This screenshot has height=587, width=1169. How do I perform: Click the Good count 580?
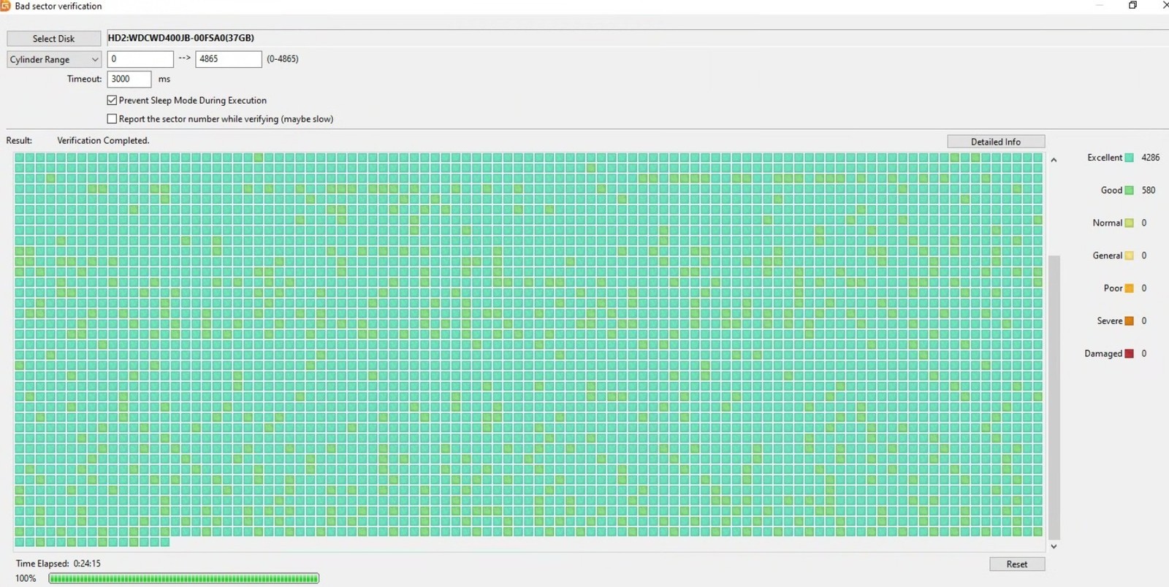tap(1149, 191)
